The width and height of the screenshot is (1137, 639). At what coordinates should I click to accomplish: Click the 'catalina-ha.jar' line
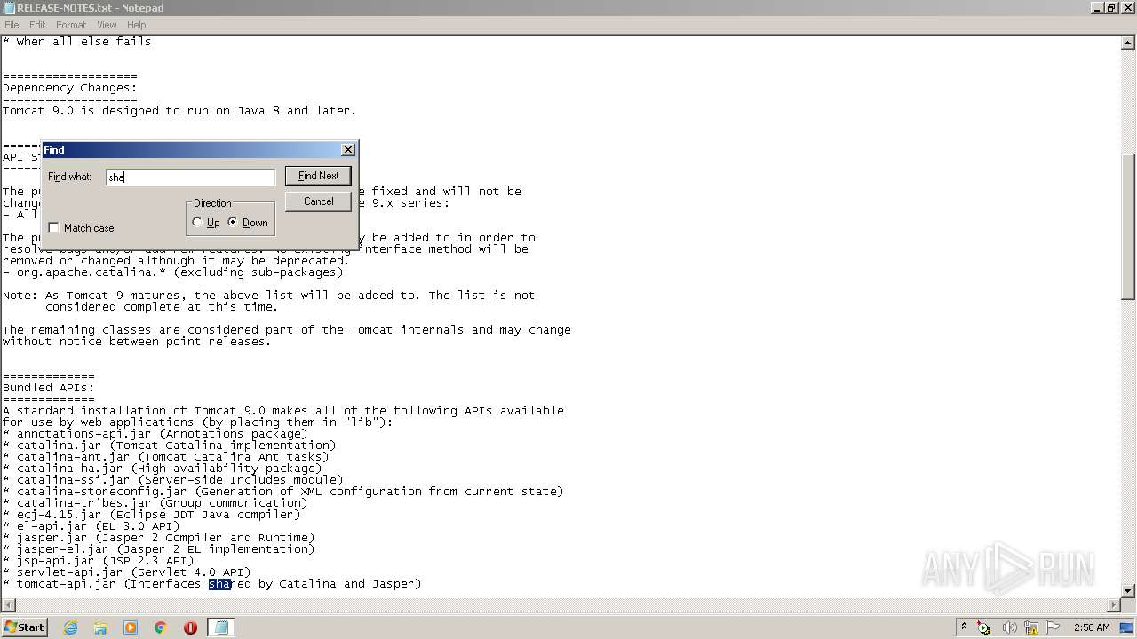(162, 469)
